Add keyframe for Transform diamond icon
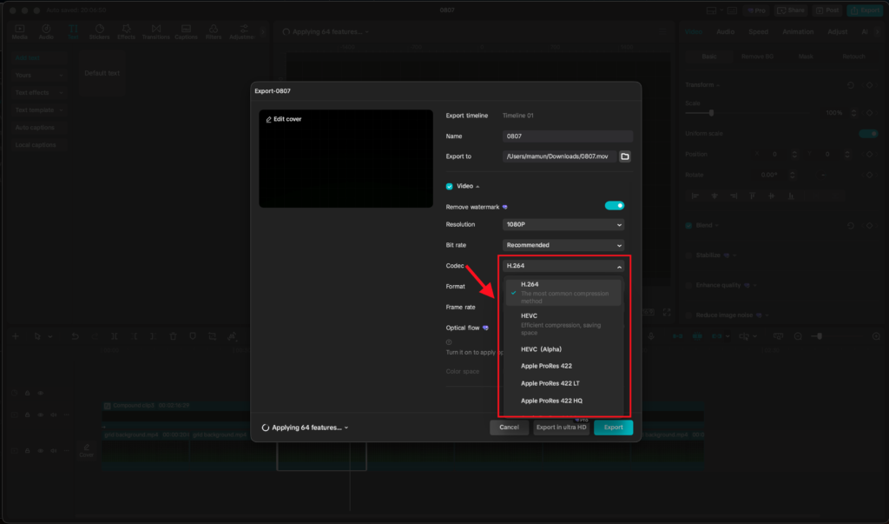Screen dimensions: 889x524 (x=870, y=85)
